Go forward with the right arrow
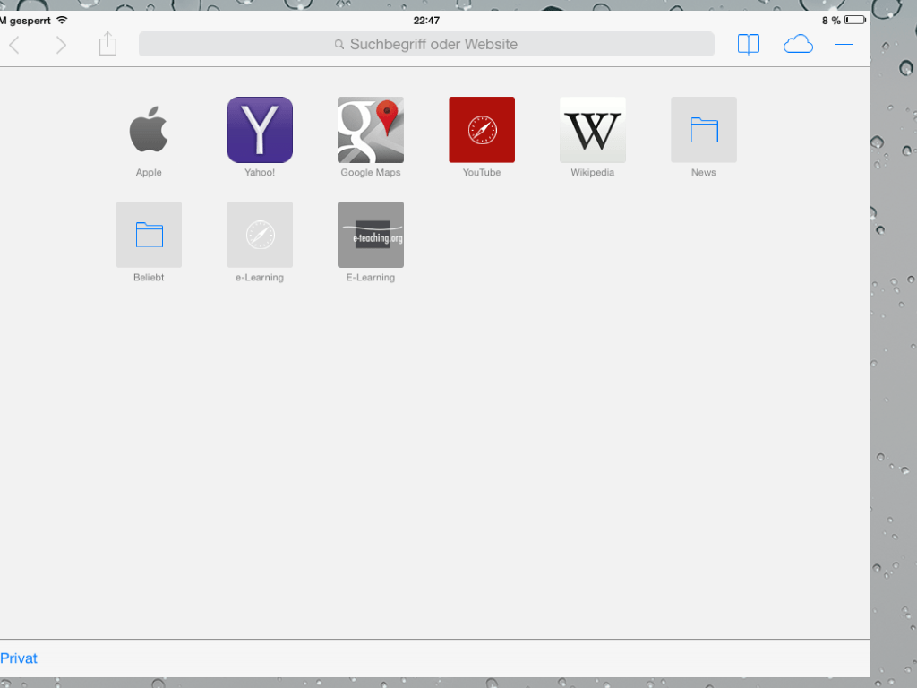Viewport: 917px width, 688px height. point(61,45)
